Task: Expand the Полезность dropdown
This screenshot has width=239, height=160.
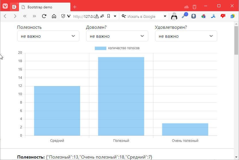Action: coord(48,36)
